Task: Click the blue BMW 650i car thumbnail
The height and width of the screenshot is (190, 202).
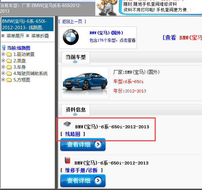Action: point(85,83)
